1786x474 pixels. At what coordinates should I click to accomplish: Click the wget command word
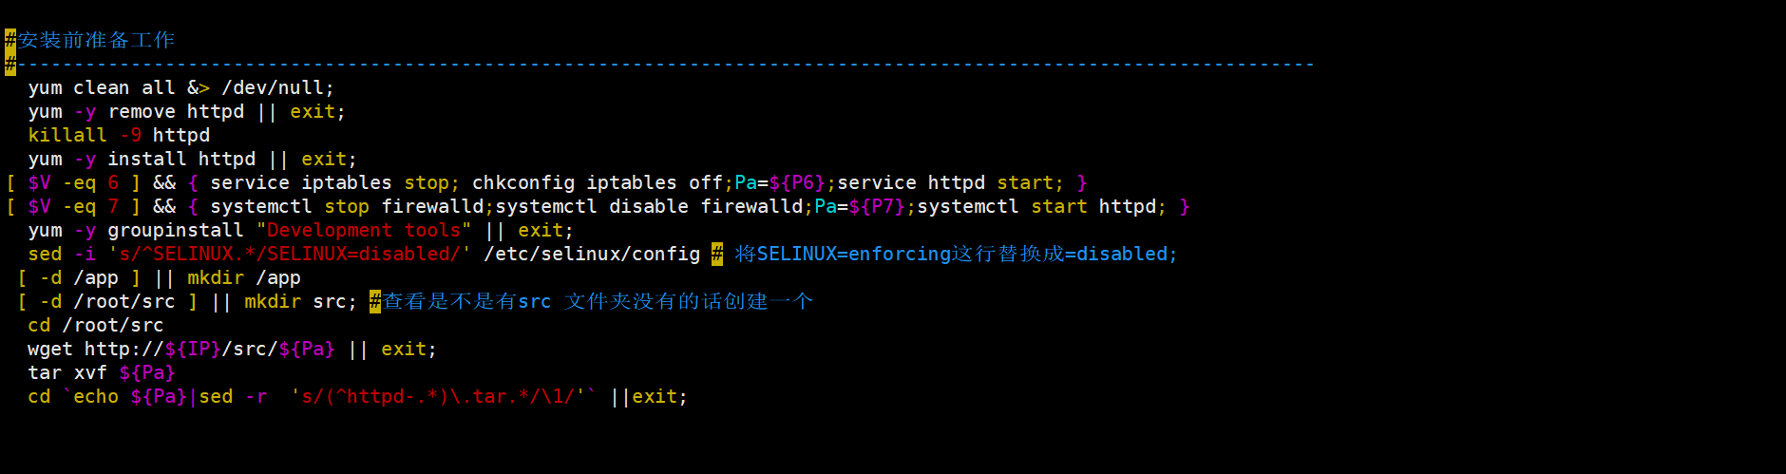[50, 350]
